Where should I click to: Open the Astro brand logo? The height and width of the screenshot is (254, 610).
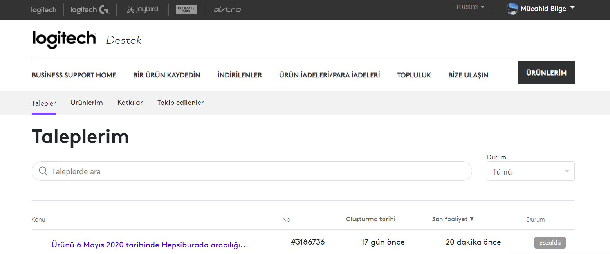(227, 9)
